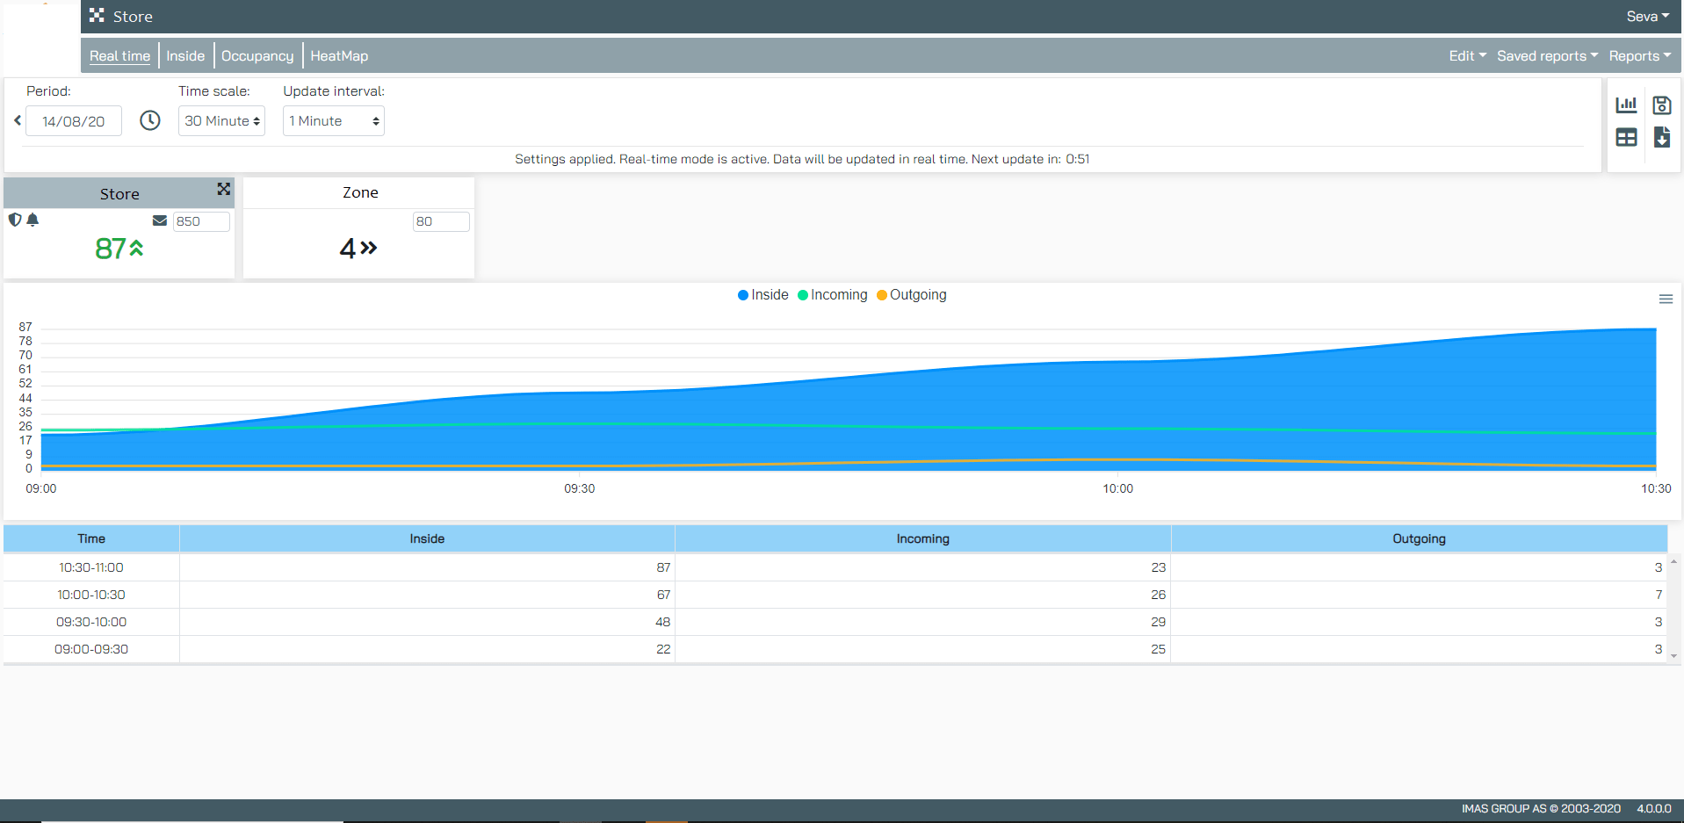This screenshot has height=823, width=1684.
Task: Click the shield icon in the Store panel
Action: tap(14, 220)
